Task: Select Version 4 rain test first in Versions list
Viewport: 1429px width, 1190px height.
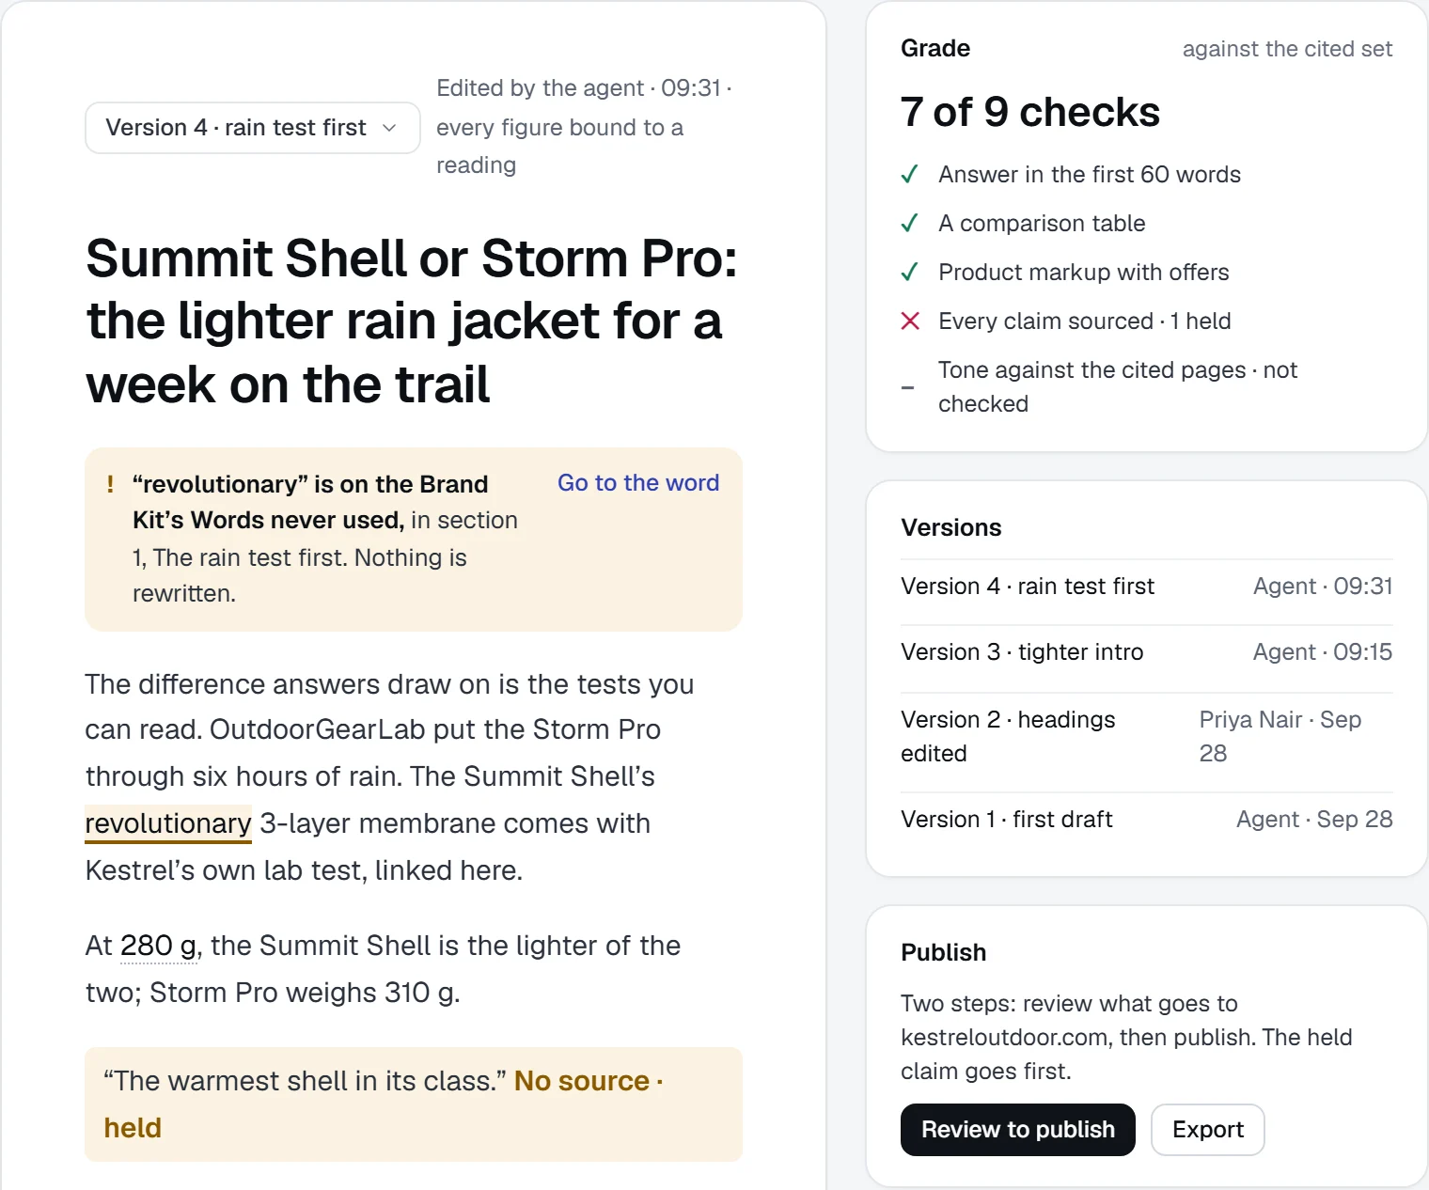Action: 1146,587
